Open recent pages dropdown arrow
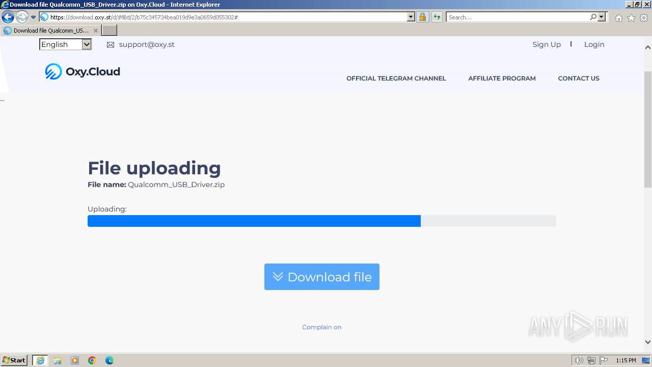 tap(34, 17)
